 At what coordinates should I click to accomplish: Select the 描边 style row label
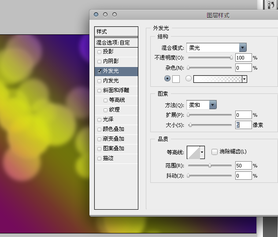coord(108,158)
